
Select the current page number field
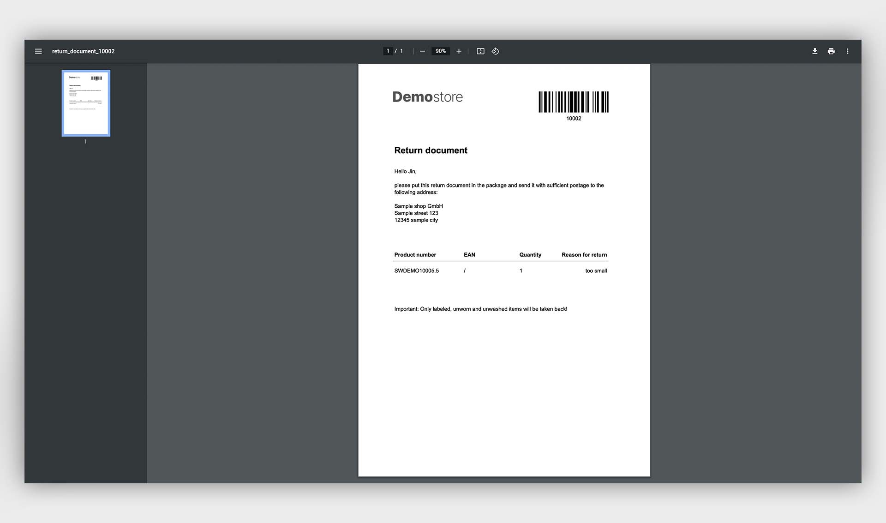pyautogui.click(x=388, y=51)
